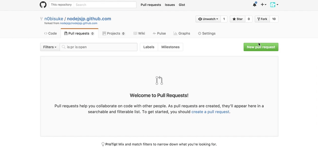Open the Milestones button
This screenshot has height=150, width=318.
point(170,47)
